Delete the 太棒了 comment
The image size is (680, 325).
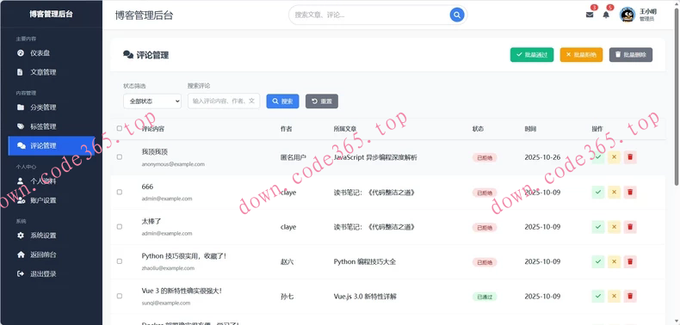[x=630, y=227]
